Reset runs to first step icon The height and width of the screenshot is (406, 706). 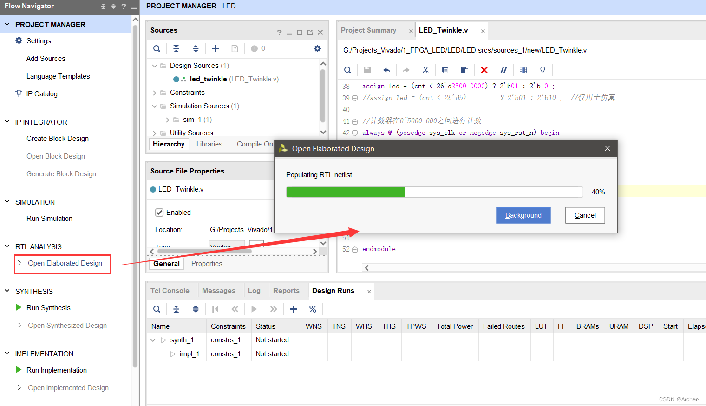click(x=215, y=309)
